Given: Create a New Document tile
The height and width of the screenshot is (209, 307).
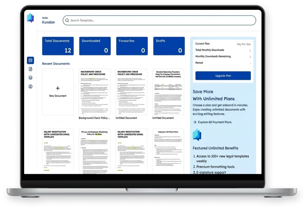Looking at the screenshot, I should [58, 92].
